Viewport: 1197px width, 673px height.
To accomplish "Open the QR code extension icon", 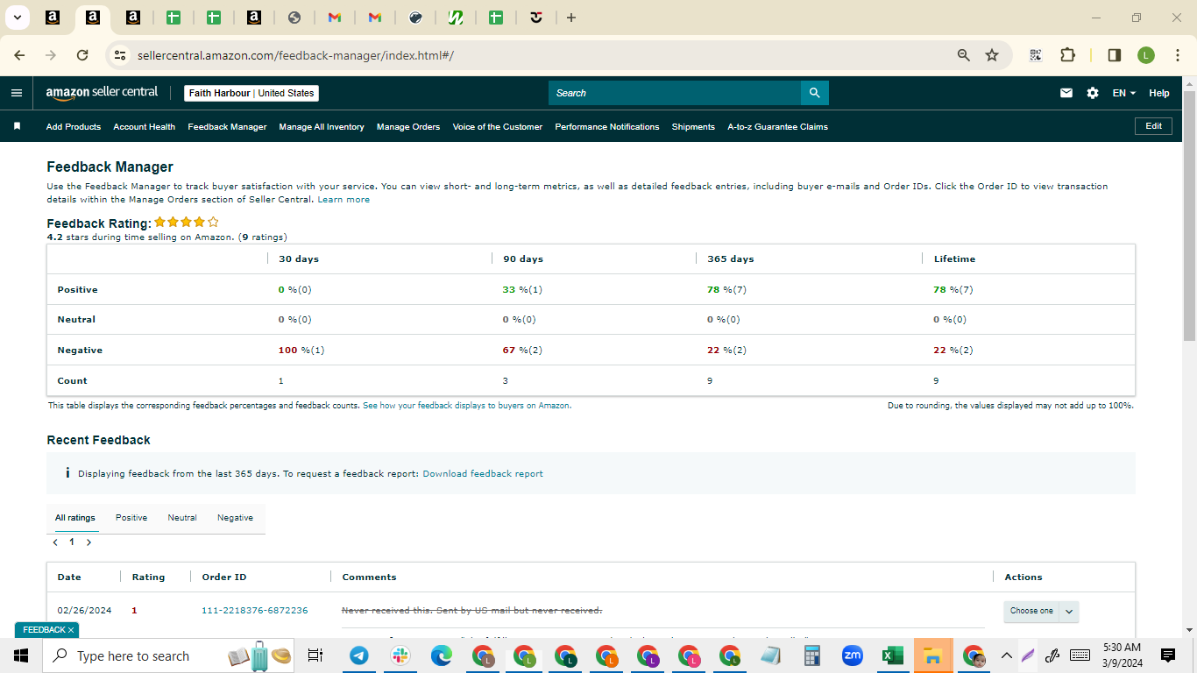I will 1036,55.
